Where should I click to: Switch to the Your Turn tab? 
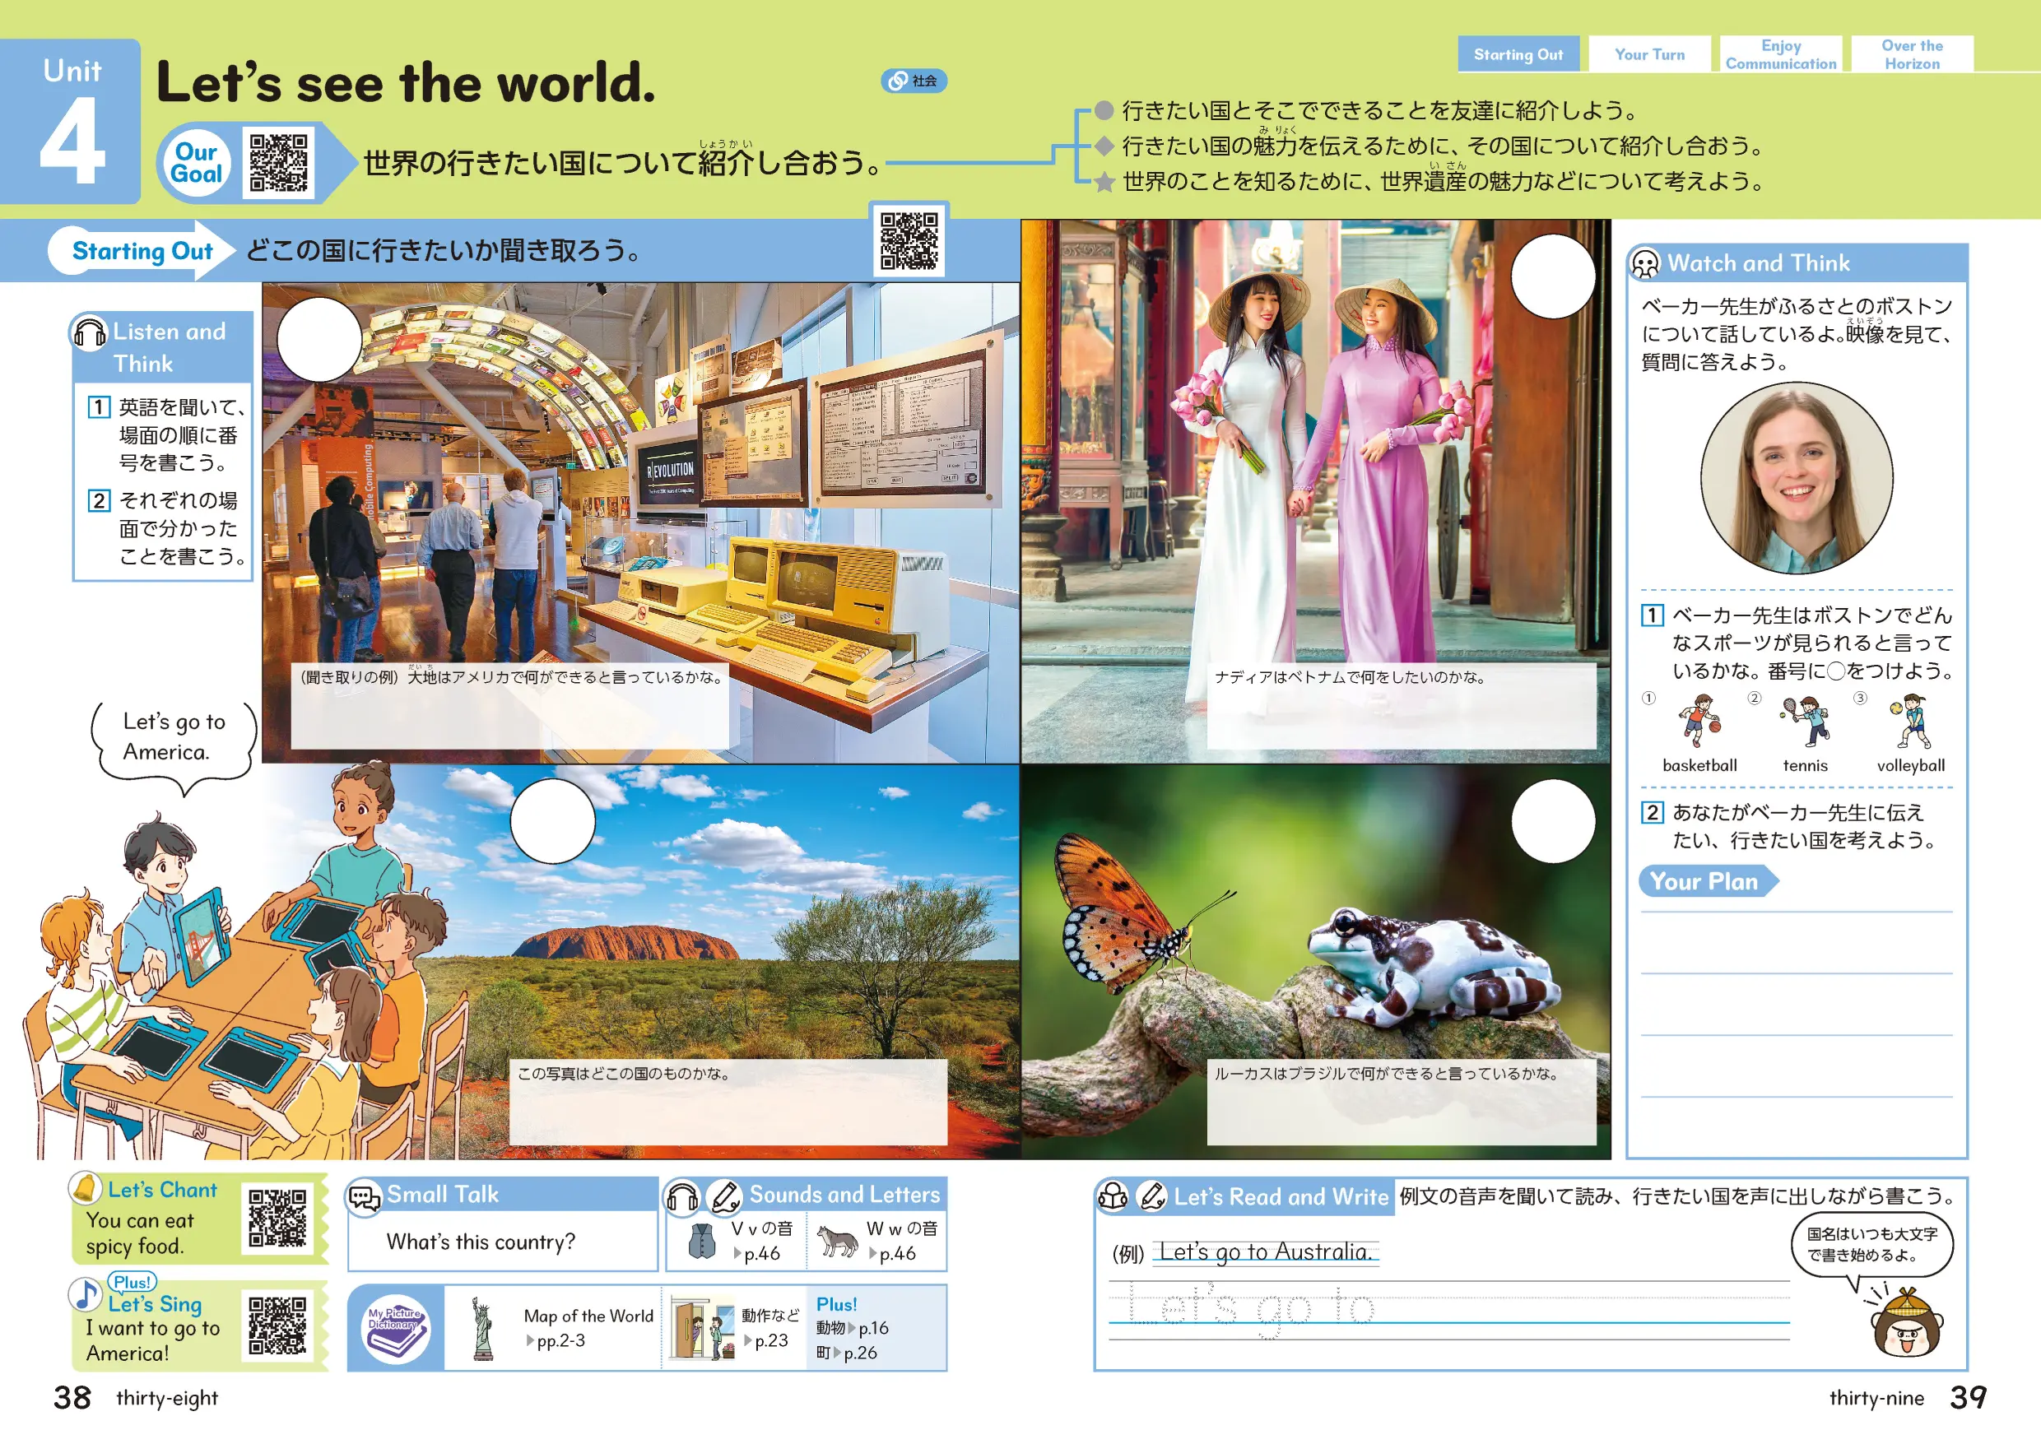coord(1650,54)
